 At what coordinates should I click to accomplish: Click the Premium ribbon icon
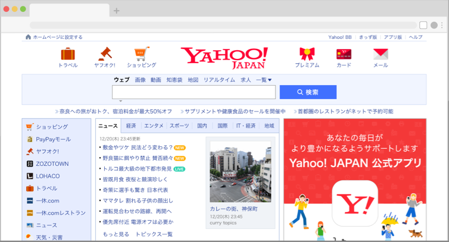(307, 54)
